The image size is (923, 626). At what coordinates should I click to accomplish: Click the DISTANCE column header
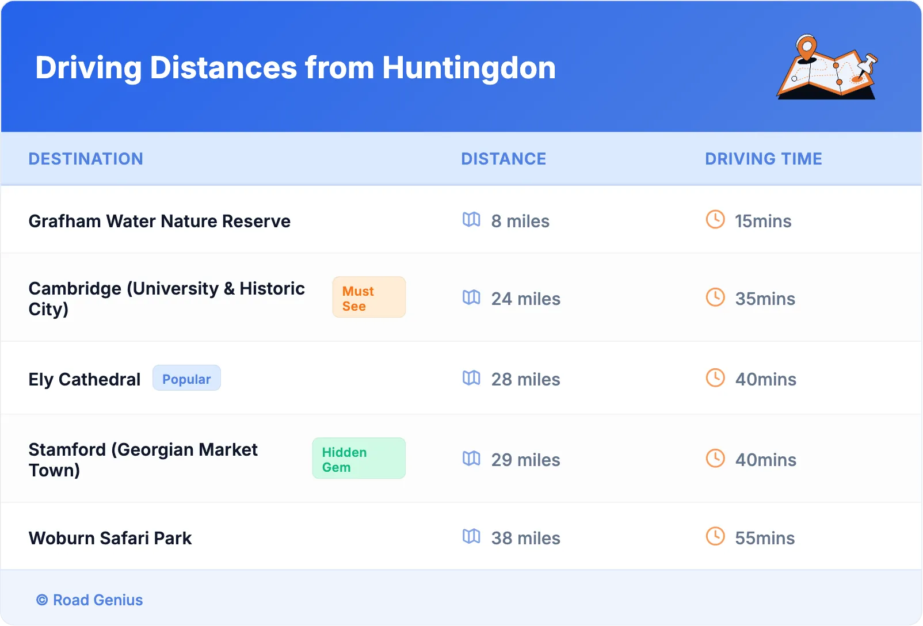504,159
